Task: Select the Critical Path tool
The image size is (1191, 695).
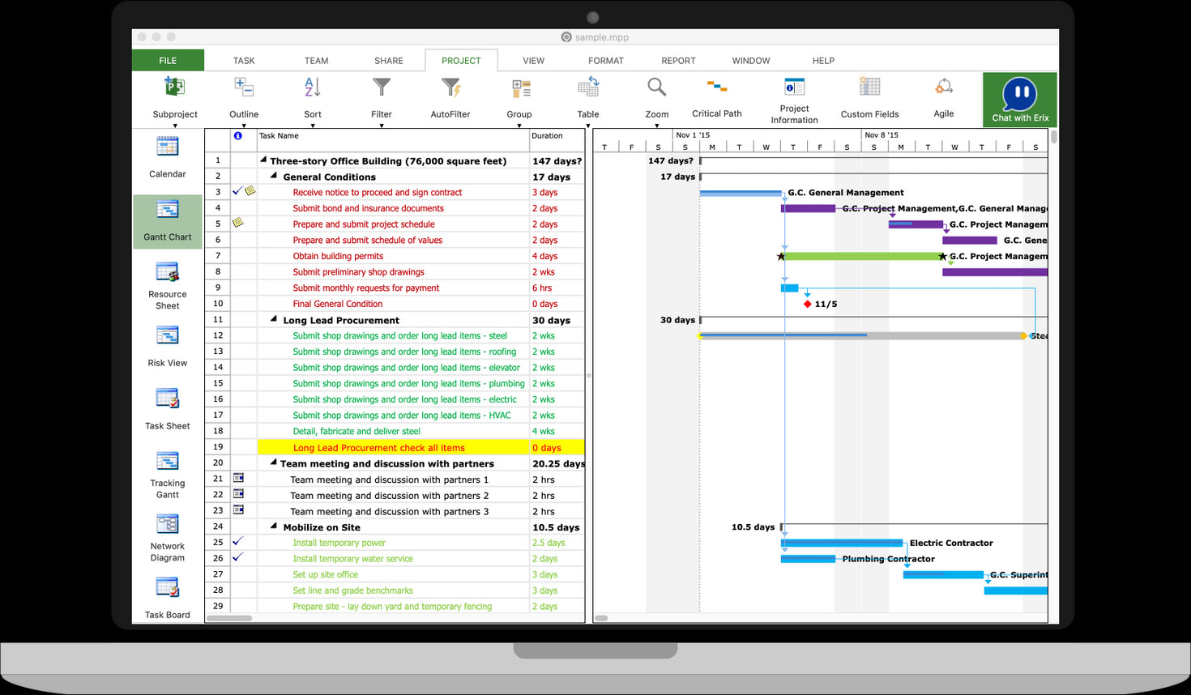Action: click(x=716, y=97)
